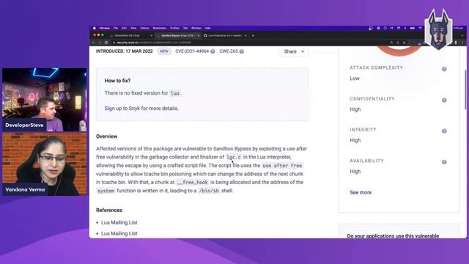The height and width of the screenshot is (264, 469).
Task: Click the __free_hook code text
Action: click(x=192, y=183)
